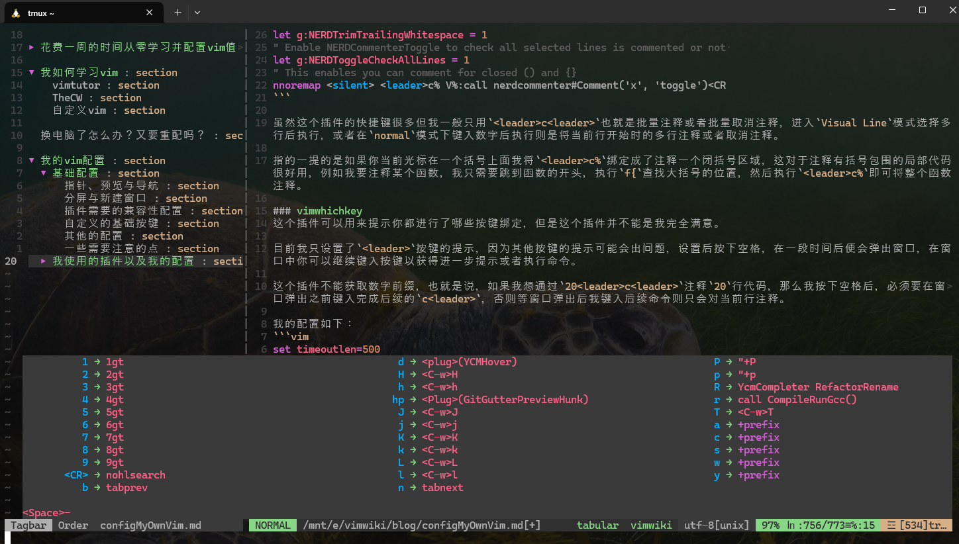
Task: Click the utf-8[unix] encoding indicator
Action: [x=716, y=525]
